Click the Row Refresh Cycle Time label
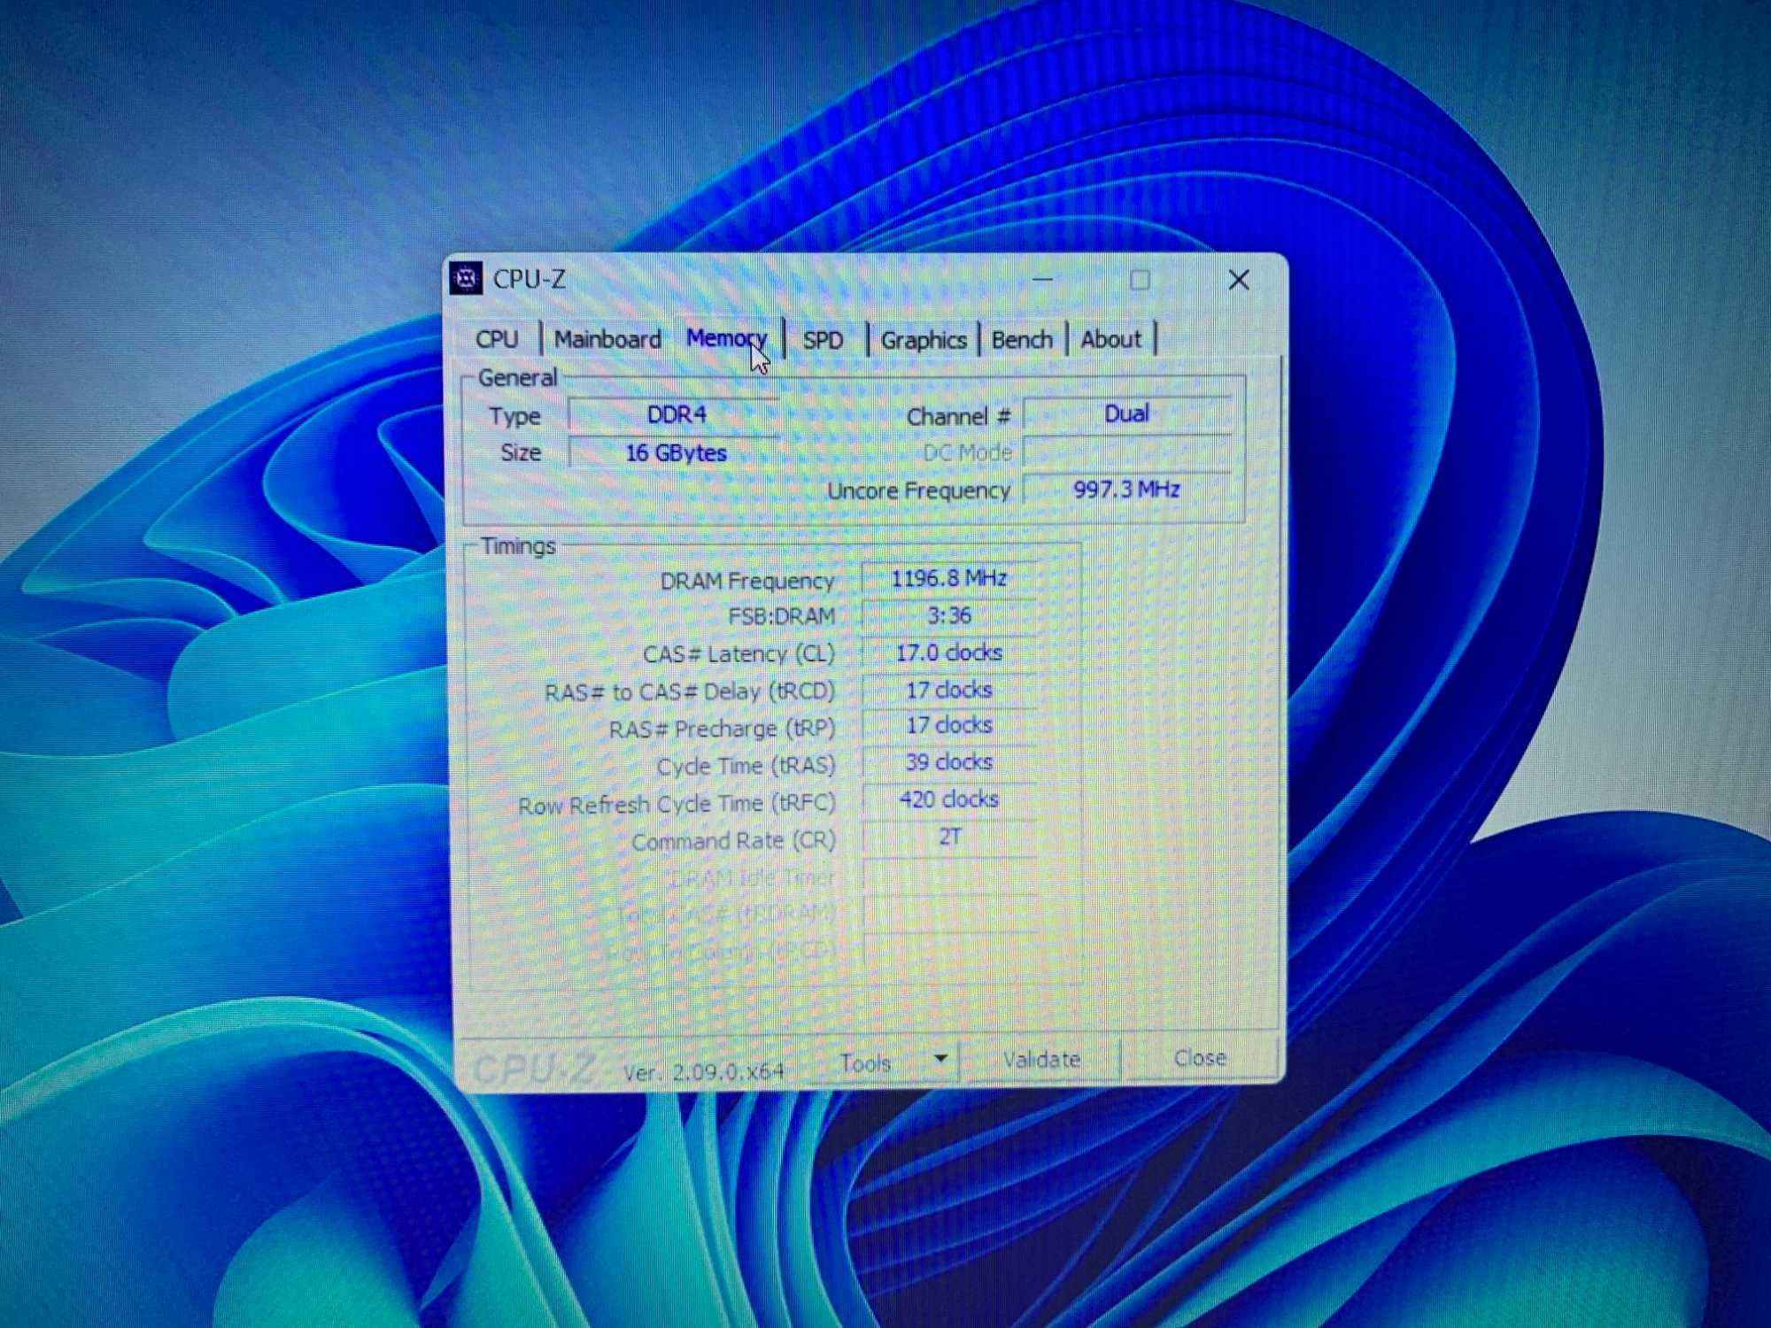This screenshot has height=1328, width=1771. 677,805
